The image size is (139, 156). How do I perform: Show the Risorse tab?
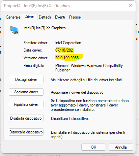(x=75, y=17)
